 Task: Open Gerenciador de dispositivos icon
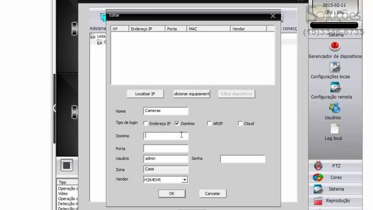coord(335,45)
